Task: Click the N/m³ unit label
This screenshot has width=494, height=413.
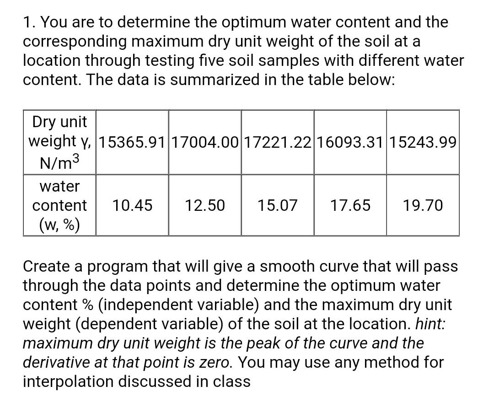Action: click(59, 162)
